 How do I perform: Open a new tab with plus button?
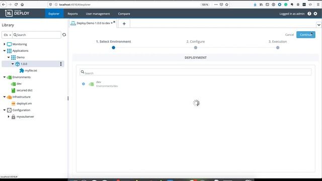click(x=124, y=24)
